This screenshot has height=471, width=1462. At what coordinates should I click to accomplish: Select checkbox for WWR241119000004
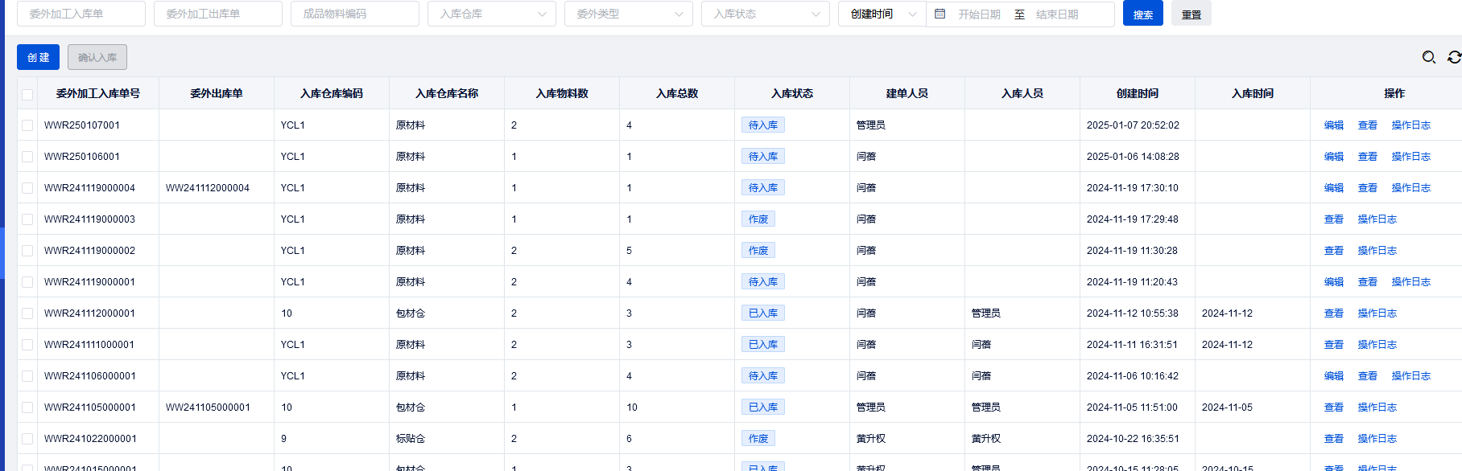click(x=27, y=188)
